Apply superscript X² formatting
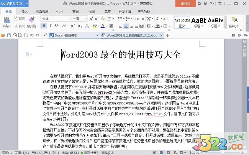The width and height of the screenshot is (249, 155). pyautogui.click(x=72, y=26)
